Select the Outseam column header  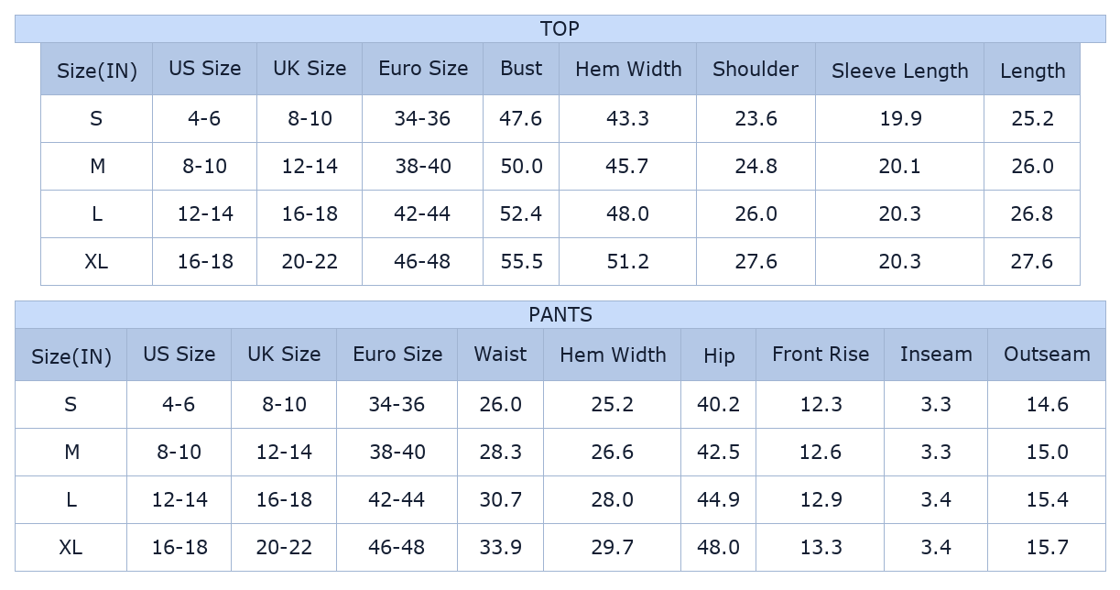pyautogui.click(x=1047, y=355)
